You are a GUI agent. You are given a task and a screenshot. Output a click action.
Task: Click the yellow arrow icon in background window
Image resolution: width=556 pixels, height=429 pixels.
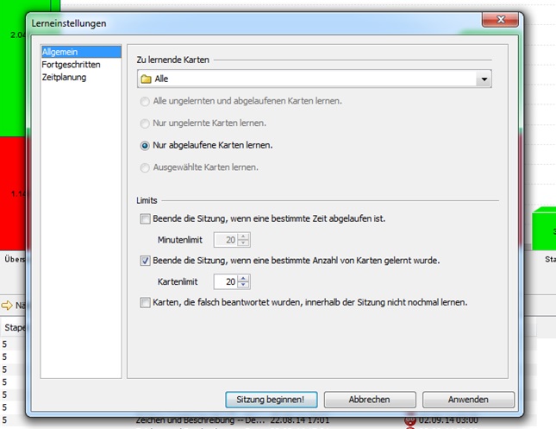coord(7,306)
